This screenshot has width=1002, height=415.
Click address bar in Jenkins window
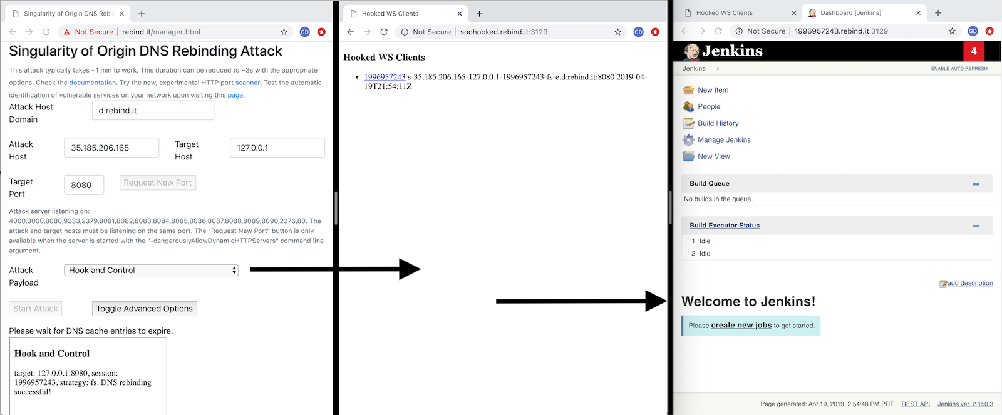tap(845, 31)
